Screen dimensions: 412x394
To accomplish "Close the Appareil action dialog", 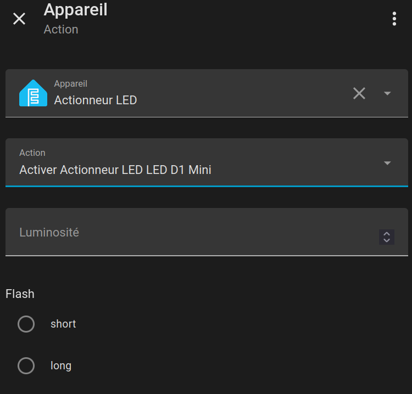I will point(19,19).
